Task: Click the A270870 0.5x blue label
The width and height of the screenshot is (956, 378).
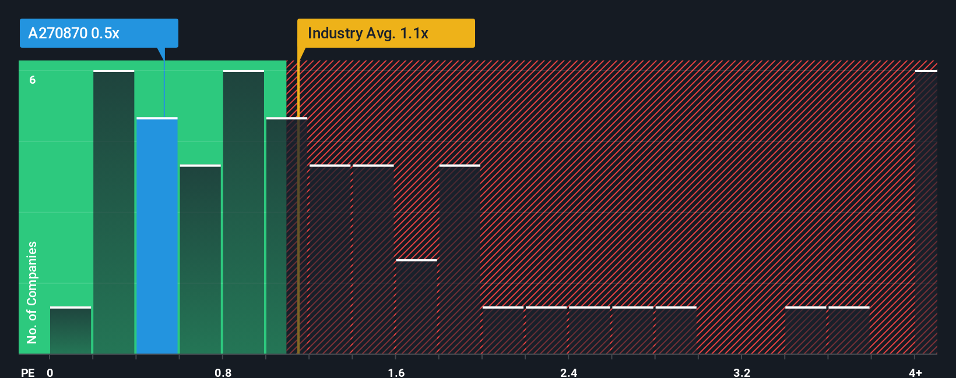Action: pos(99,33)
